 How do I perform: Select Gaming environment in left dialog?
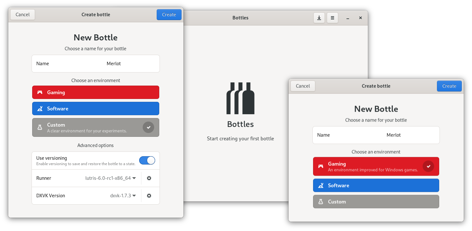click(96, 92)
